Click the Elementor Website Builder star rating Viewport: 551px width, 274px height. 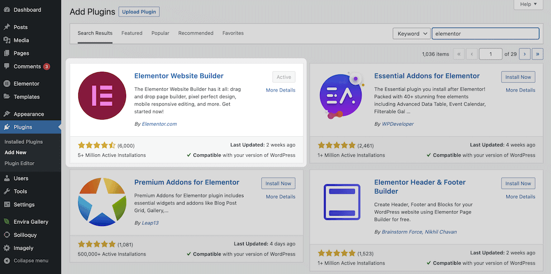click(96, 145)
